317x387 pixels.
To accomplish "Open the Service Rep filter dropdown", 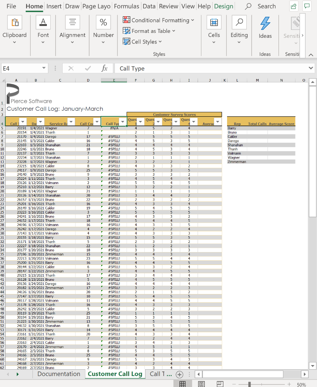I will pyautogui.click(x=71, y=121).
